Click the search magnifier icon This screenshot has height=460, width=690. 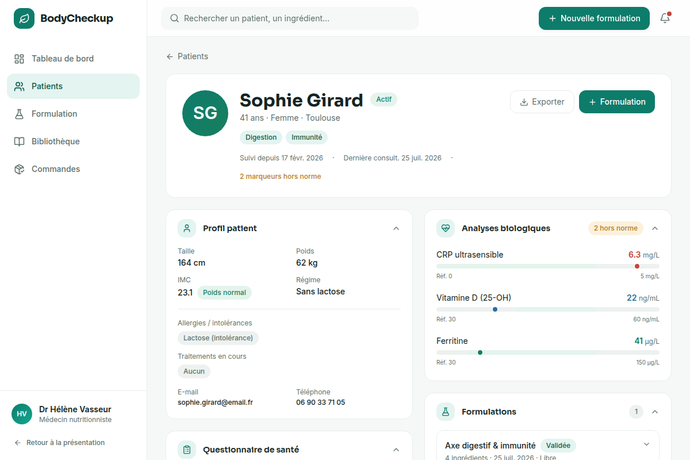coord(175,18)
